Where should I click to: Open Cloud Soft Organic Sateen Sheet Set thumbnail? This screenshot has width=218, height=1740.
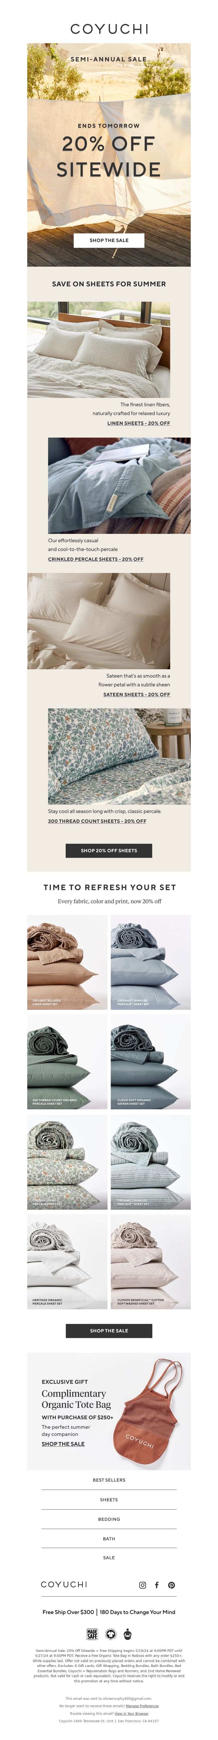[151, 1062]
